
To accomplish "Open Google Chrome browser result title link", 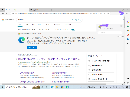I will (x=49, y=59).
